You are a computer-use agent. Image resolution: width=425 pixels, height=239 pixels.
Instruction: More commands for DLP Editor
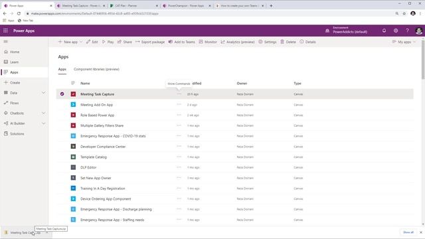tap(179, 167)
